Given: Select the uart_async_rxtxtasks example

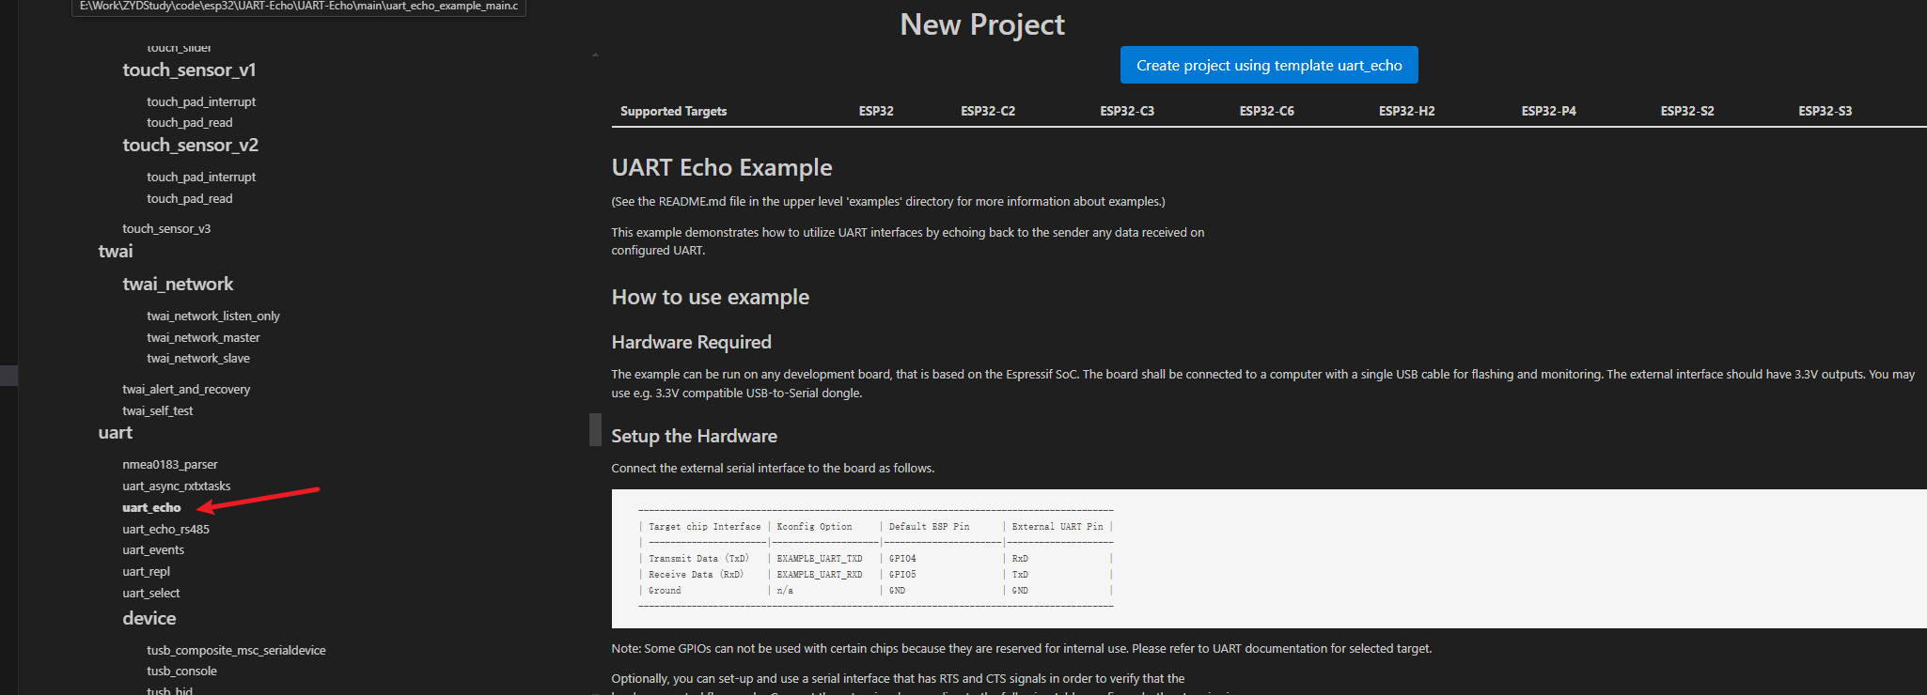Looking at the screenshot, I should (176, 486).
